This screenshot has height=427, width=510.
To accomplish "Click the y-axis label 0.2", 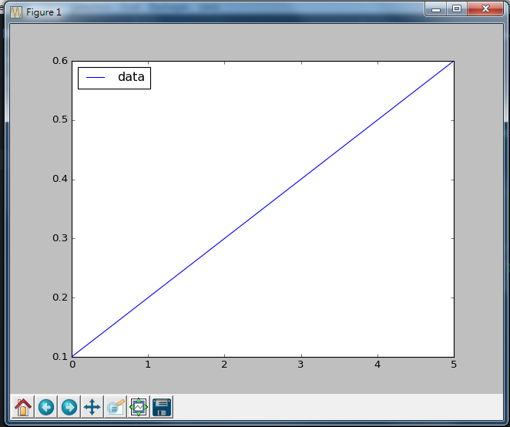I will (x=60, y=298).
